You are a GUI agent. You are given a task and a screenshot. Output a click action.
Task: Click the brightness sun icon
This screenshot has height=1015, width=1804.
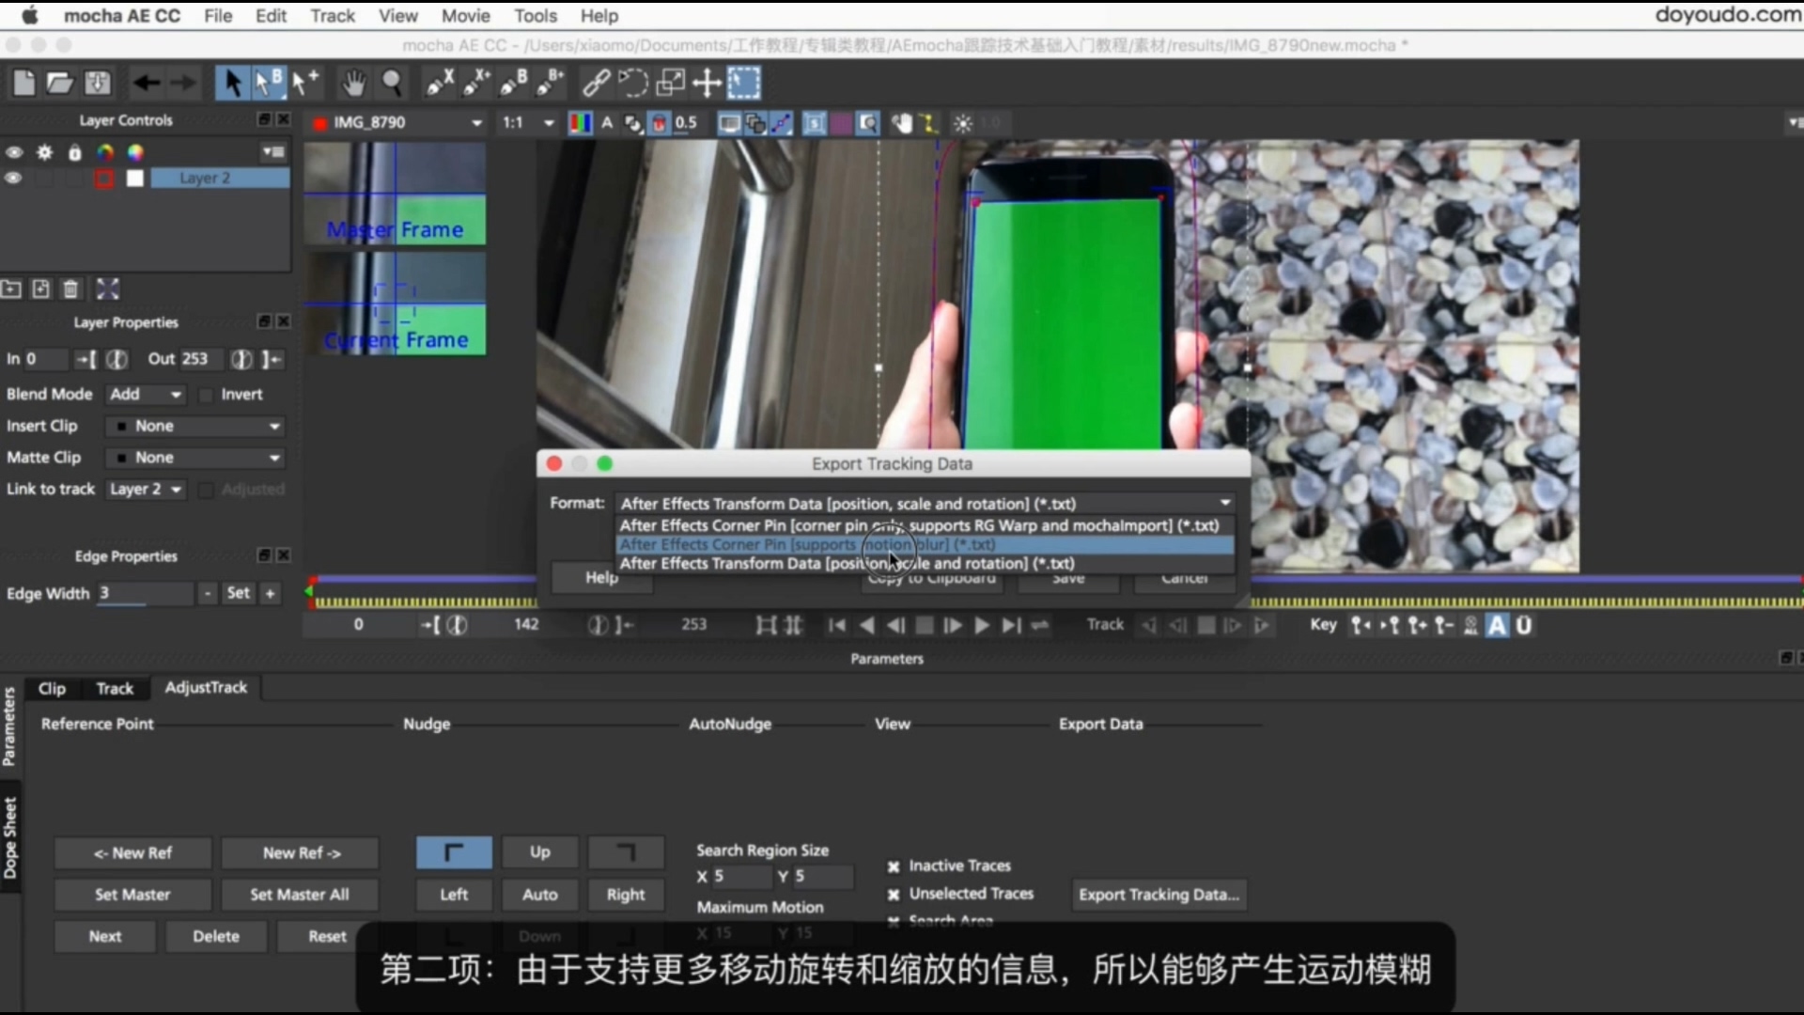pos(963,123)
